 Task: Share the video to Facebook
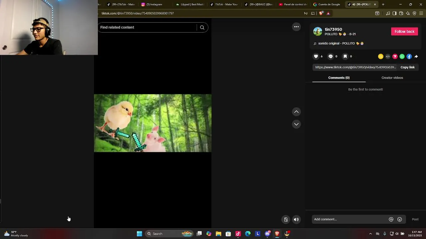pos(409,56)
